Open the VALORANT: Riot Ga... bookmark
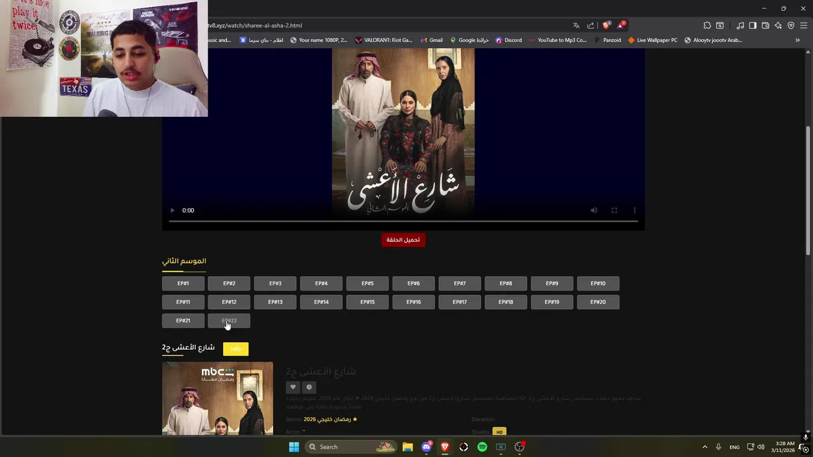Viewport: 813px width, 457px height. [x=384, y=40]
